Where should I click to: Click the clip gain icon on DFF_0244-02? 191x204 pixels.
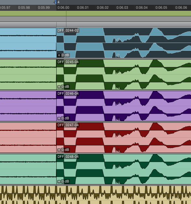(x=59, y=55)
